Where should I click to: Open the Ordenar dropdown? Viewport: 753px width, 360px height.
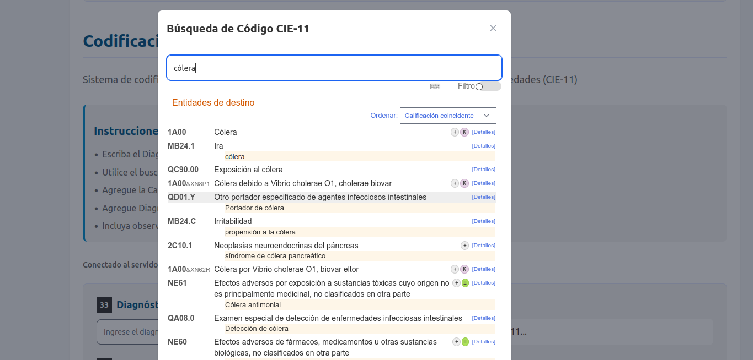click(447, 116)
